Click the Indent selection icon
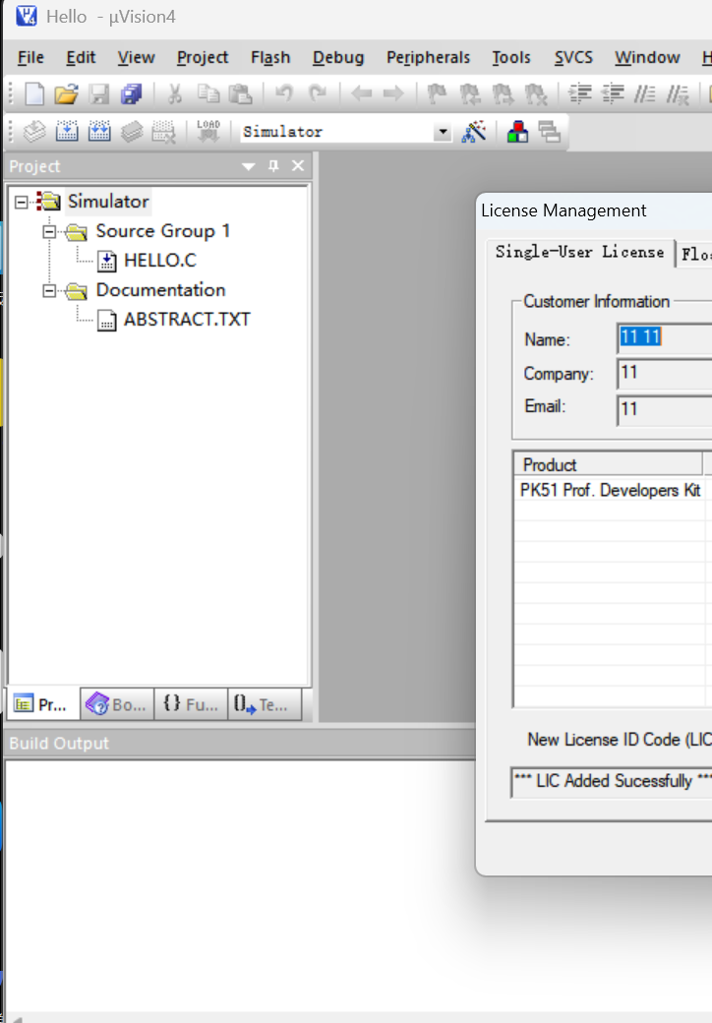The height and width of the screenshot is (1023, 712). click(579, 94)
